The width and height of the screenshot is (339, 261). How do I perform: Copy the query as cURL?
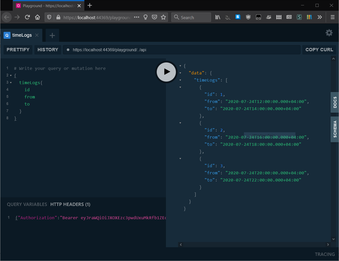point(319,50)
